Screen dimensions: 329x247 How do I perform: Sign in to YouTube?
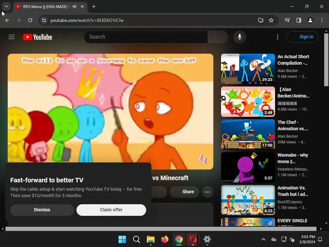coord(302,37)
